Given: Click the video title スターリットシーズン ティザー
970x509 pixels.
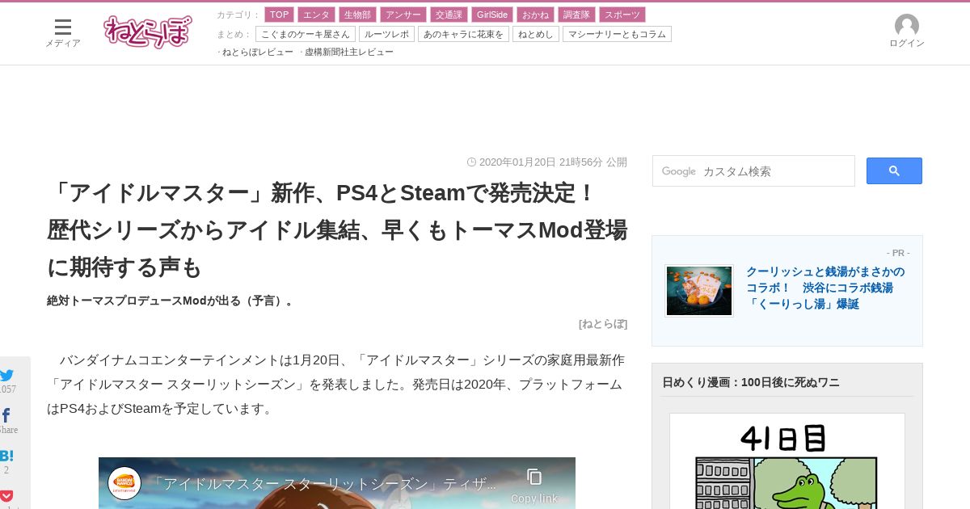Looking at the screenshot, I should [323, 483].
